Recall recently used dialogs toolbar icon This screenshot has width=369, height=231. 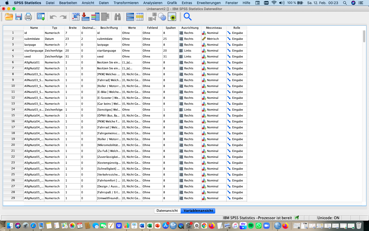click(x=41, y=17)
